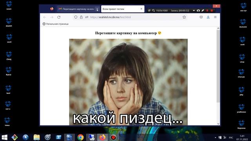The height and width of the screenshot is (141, 251).
Task: Open the Firefox downloads panel
Action: [208, 17]
